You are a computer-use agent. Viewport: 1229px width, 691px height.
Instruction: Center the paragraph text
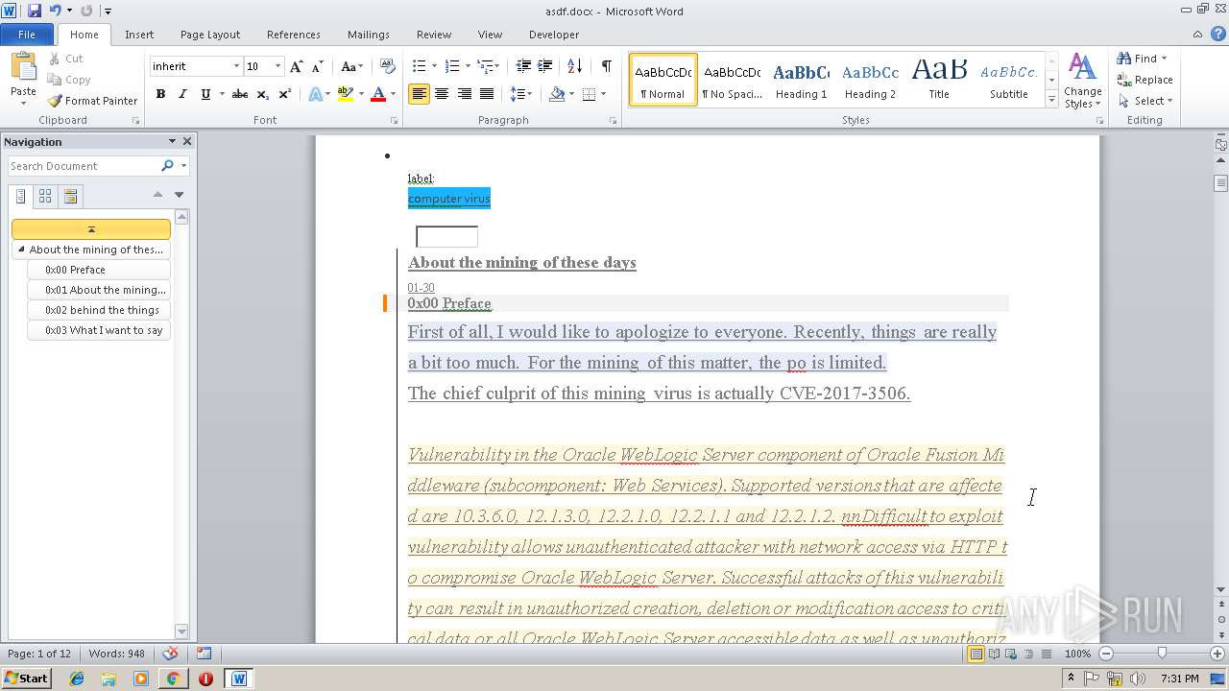click(442, 94)
